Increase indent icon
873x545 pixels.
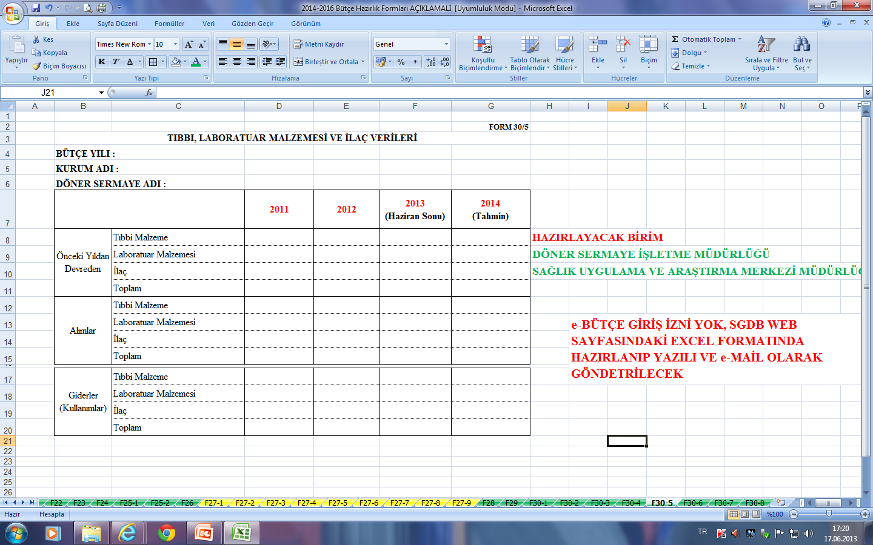[281, 62]
